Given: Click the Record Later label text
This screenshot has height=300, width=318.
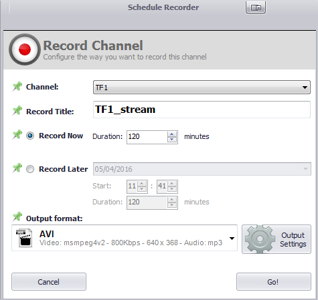Looking at the screenshot, I should (x=64, y=169).
